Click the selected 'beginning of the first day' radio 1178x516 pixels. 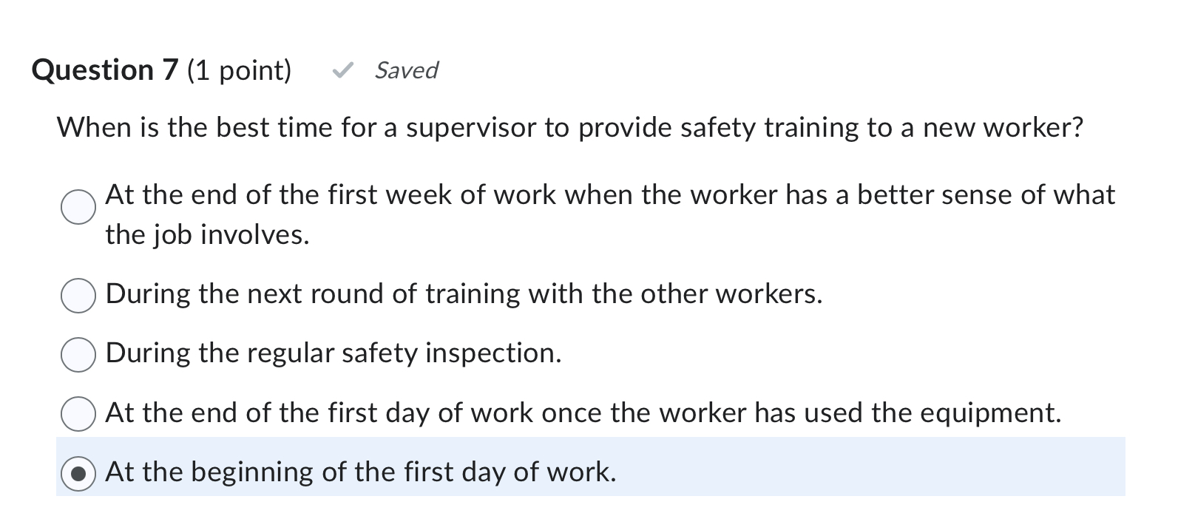(77, 473)
